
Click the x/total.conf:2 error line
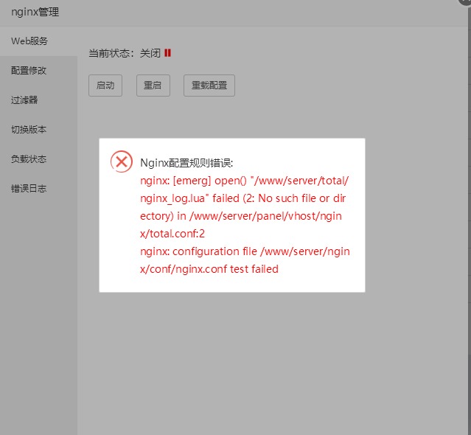point(172,234)
